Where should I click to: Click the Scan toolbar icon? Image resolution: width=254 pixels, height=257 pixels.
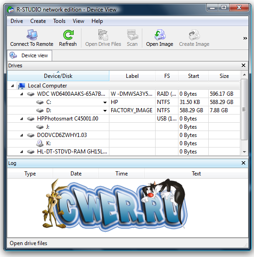(x=132, y=35)
